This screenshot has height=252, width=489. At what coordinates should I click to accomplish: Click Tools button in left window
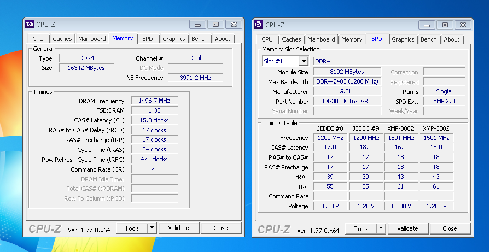(x=132, y=228)
